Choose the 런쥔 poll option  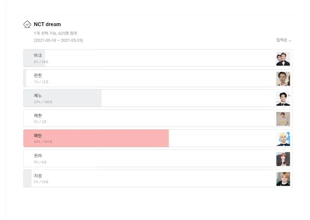coord(145,79)
